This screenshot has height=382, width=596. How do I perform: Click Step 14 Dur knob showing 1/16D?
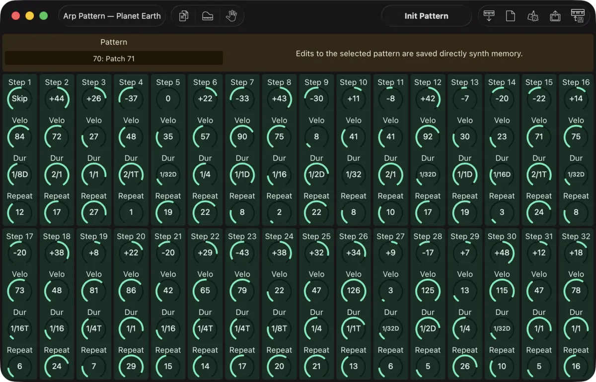[502, 175]
